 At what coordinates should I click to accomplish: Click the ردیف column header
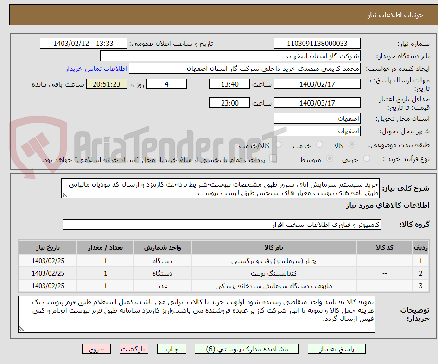coord(421,247)
